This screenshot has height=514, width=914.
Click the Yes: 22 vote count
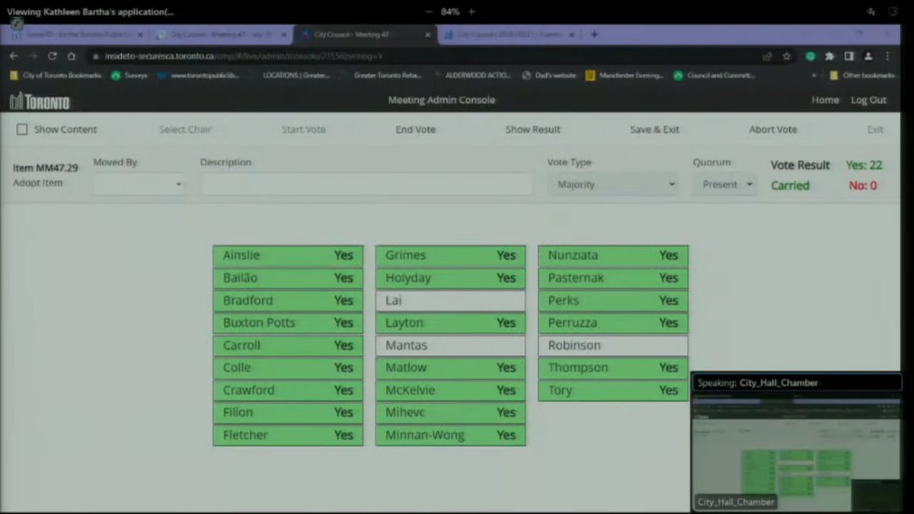tap(864, 165)
